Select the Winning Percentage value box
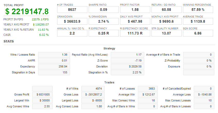Viewport: 218px width, 113px height. [198, 10]
